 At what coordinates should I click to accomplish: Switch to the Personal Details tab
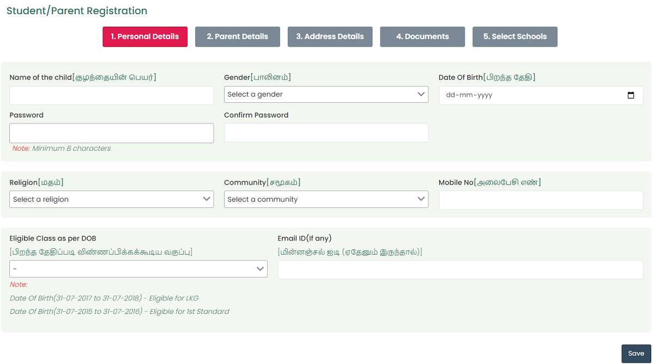(145, 36)
